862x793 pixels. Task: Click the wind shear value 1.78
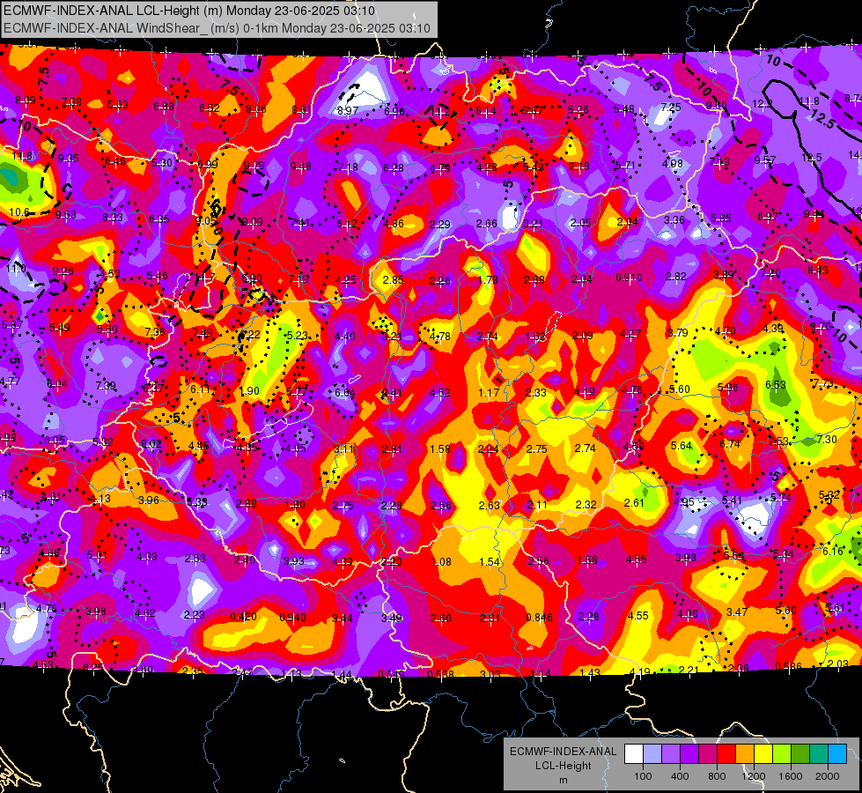click(487, 279)
